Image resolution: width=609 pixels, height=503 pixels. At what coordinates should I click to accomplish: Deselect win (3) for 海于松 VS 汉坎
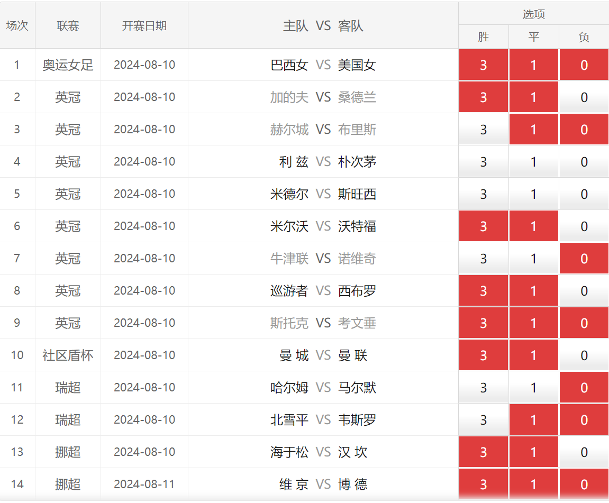(484, 451)
